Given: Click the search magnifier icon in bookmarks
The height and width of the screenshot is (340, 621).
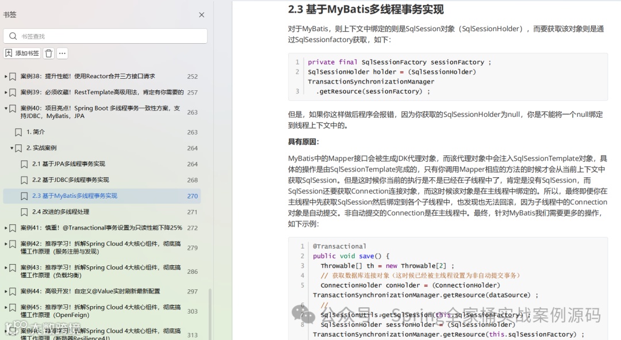Looking at the screenshot, I should 13,36.
